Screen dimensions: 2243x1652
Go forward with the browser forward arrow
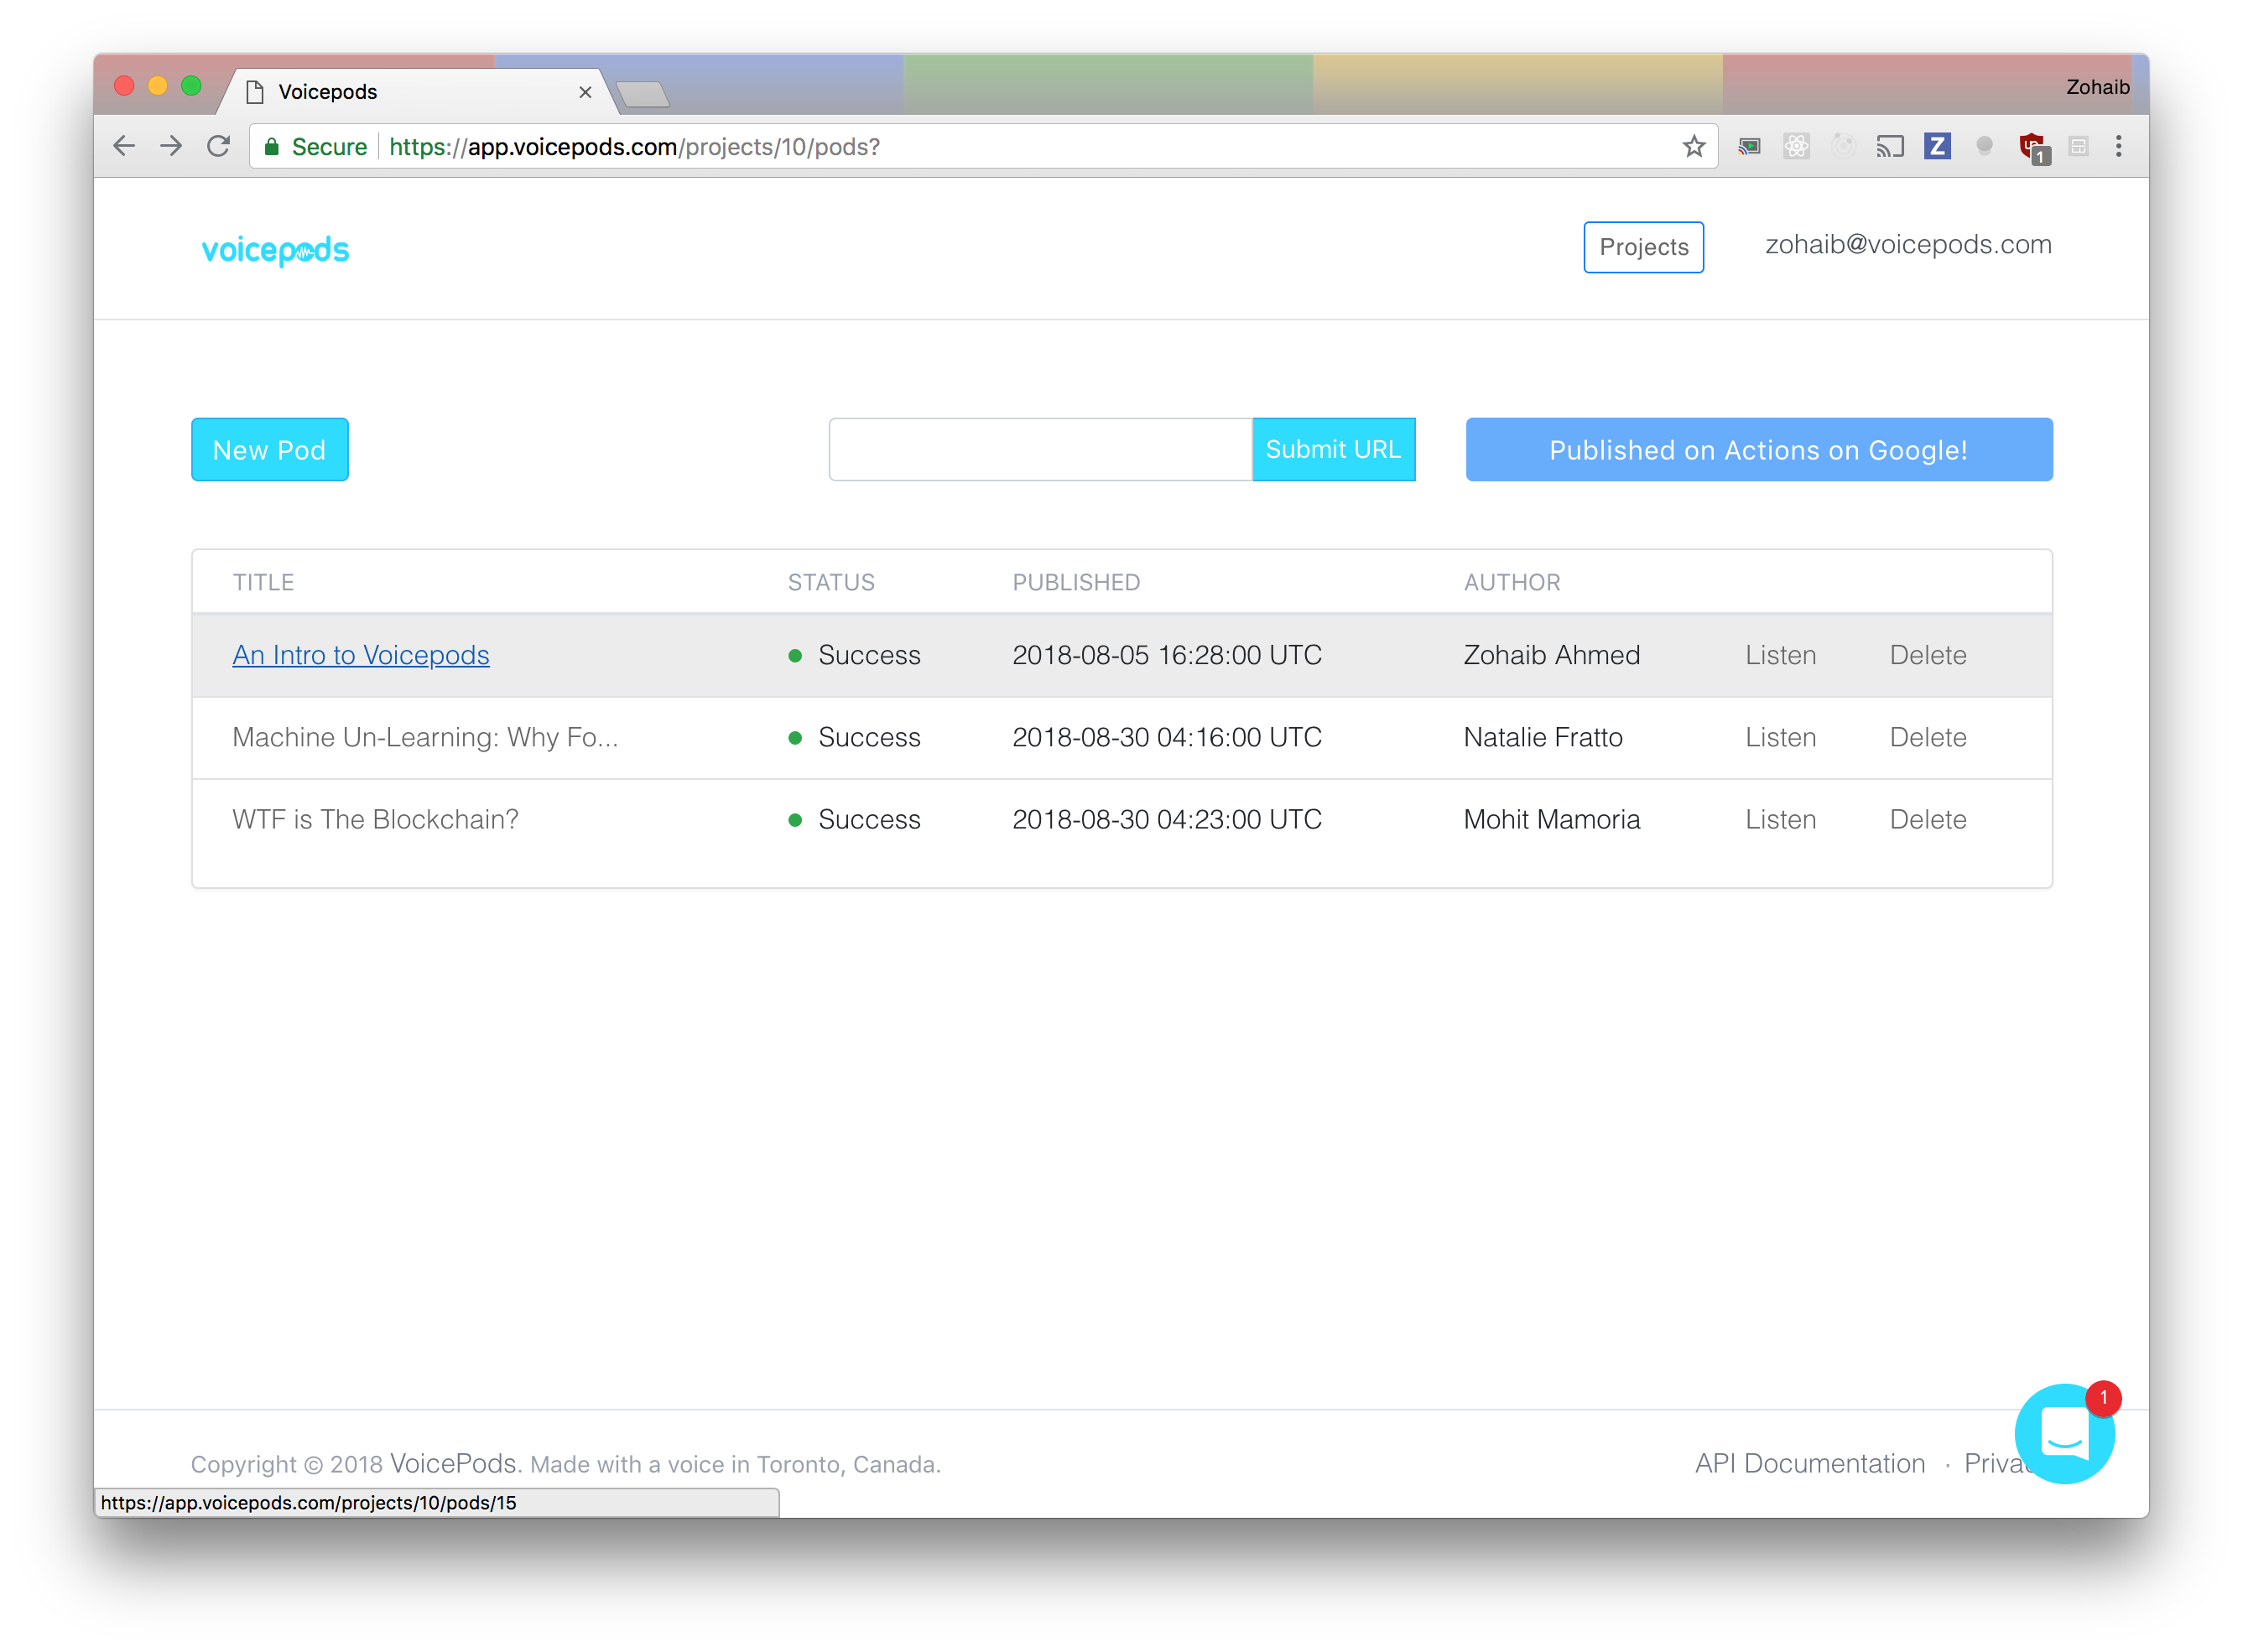point(171,146)
